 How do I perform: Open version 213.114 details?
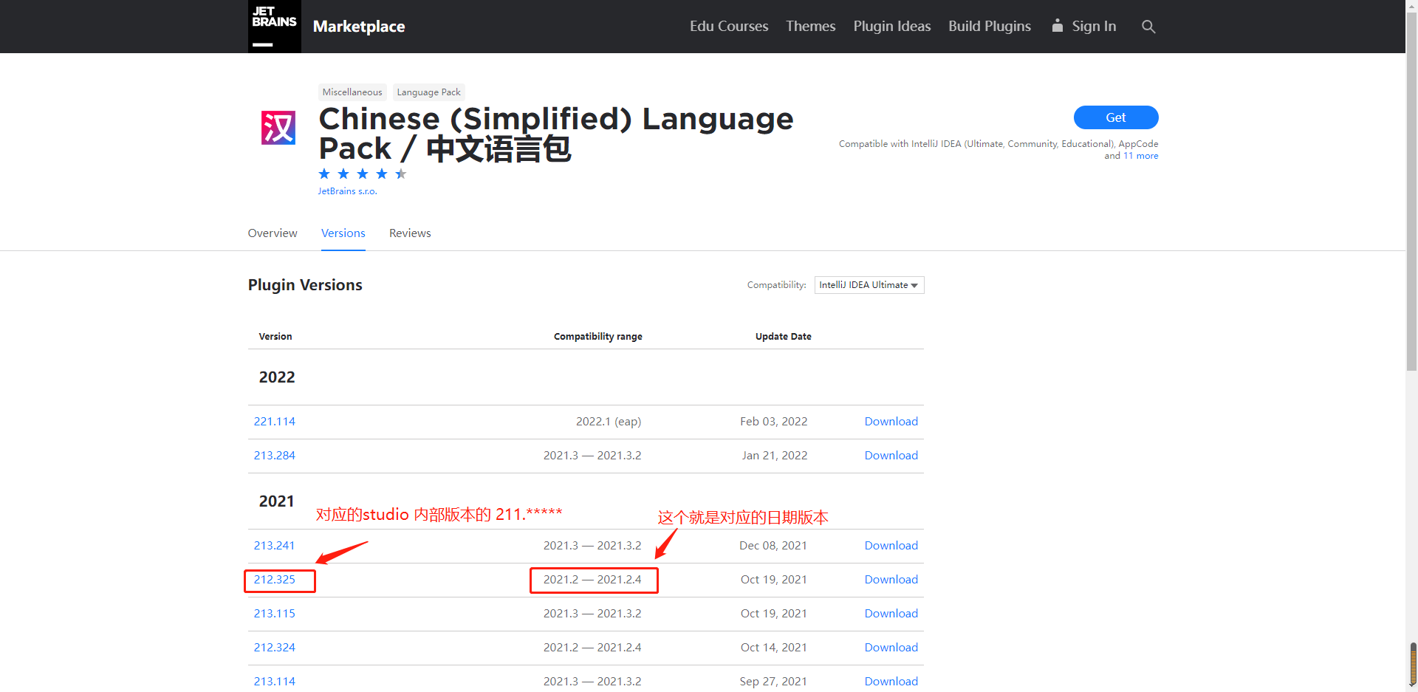pos(275,682)
